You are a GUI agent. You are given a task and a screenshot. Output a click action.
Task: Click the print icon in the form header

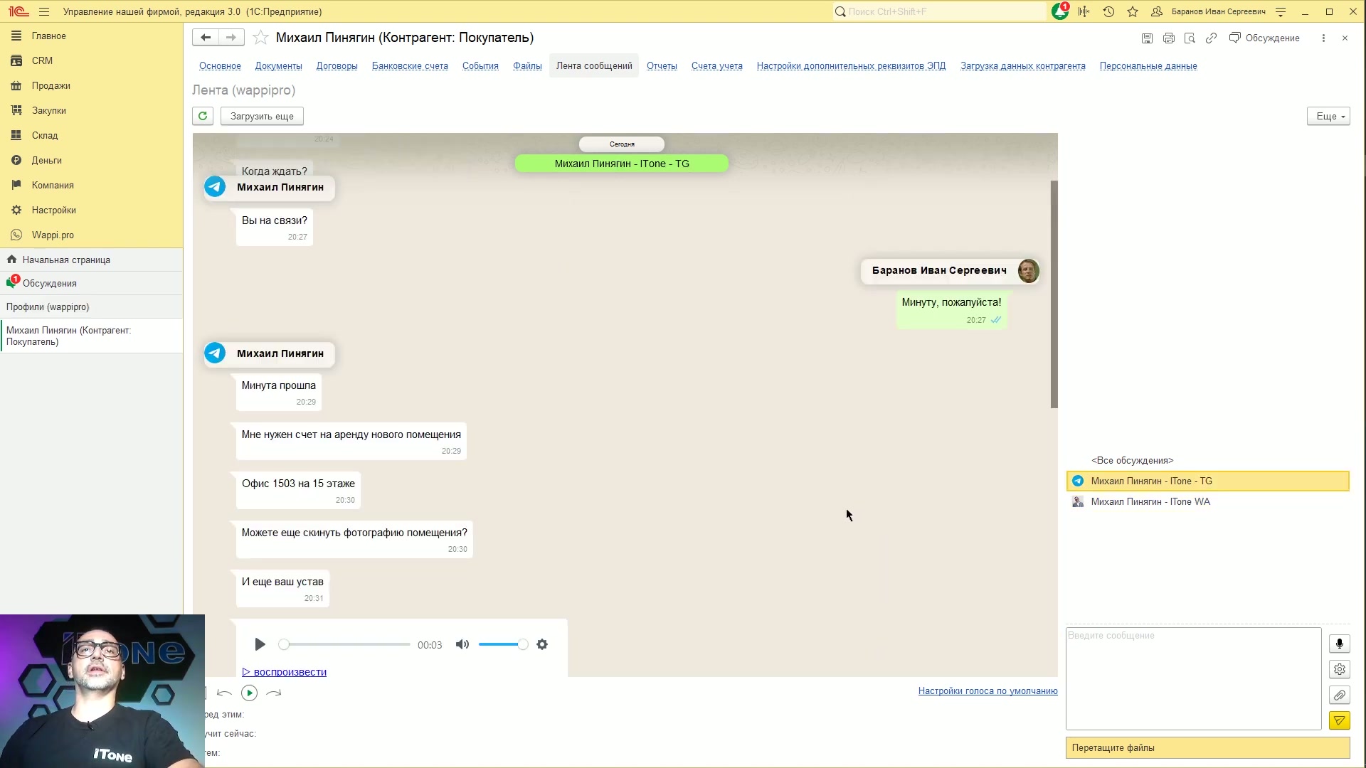(x=1168, y=38)
